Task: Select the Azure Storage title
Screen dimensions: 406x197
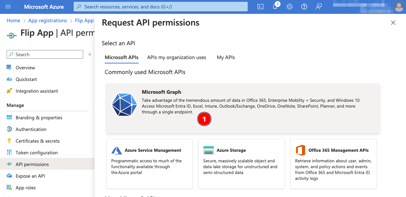Action: tap(231, 150)
